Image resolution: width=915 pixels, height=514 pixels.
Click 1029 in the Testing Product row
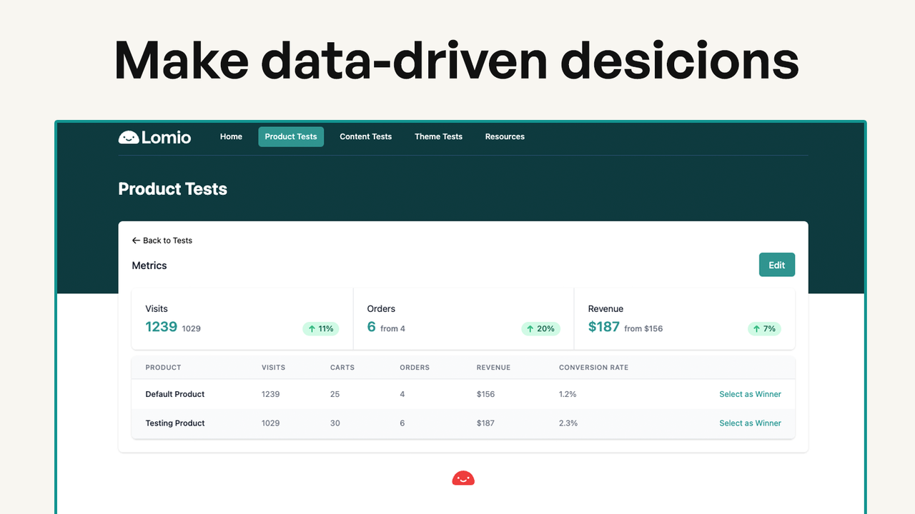(x=270, y=423)
